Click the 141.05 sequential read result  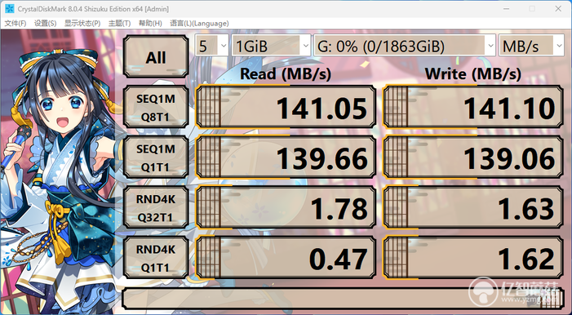click(x=286, y=107)
